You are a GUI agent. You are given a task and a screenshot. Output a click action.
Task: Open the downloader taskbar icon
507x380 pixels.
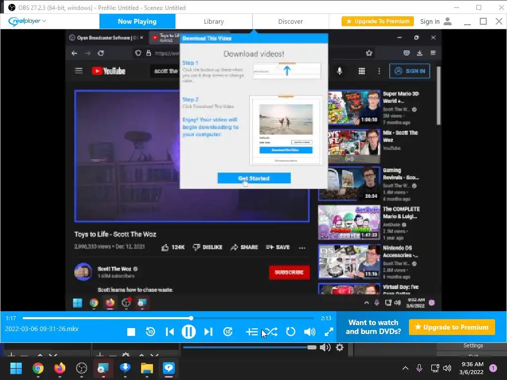(x=125, y=368)
